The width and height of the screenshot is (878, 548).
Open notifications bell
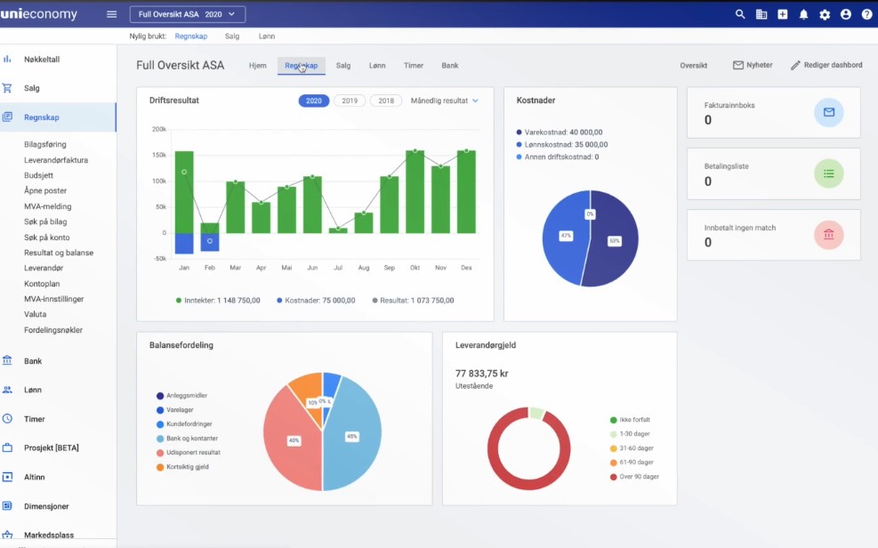804,14
